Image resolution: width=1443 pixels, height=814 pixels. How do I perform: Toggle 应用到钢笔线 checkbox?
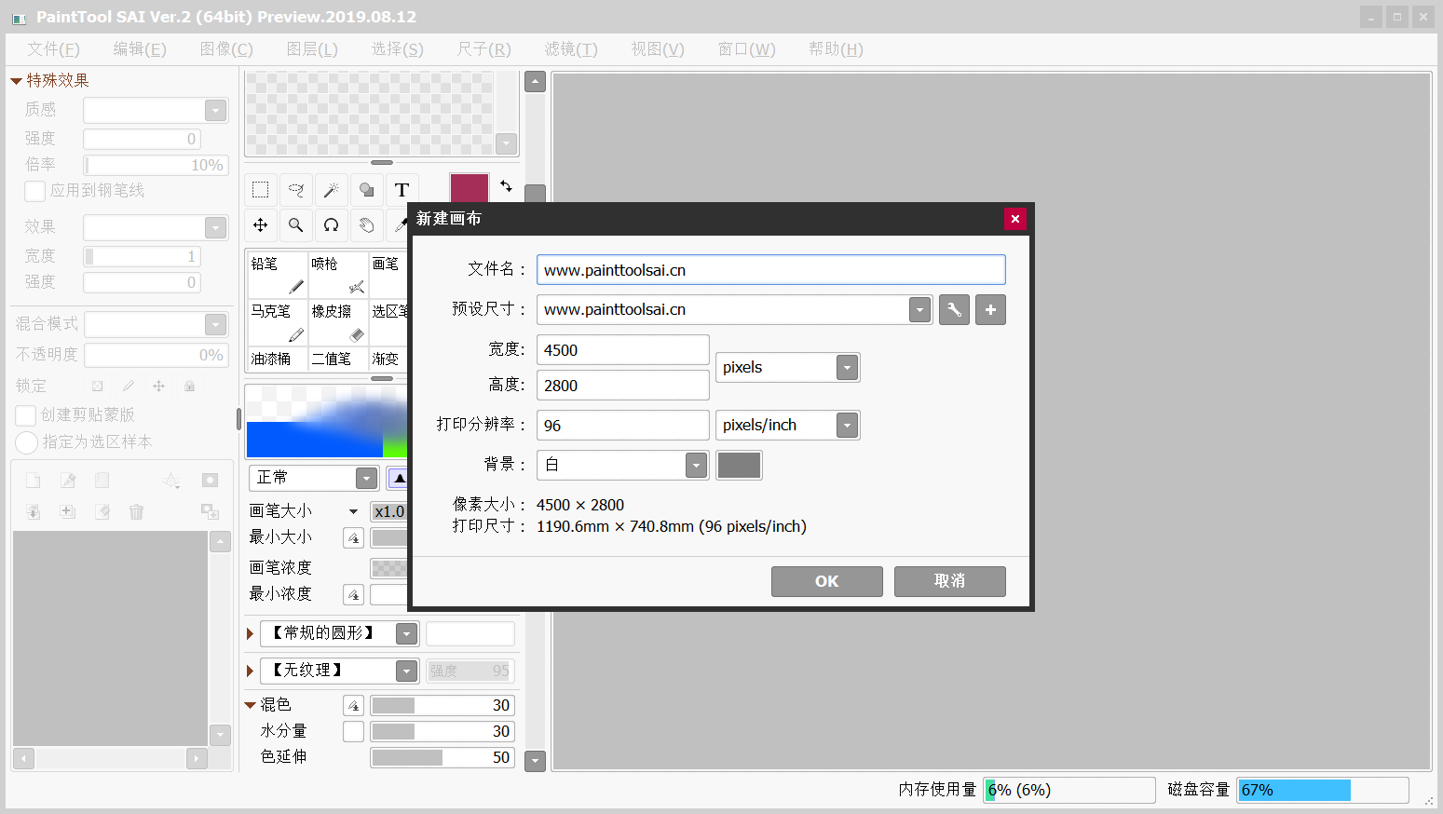click(x=34, y=191)
